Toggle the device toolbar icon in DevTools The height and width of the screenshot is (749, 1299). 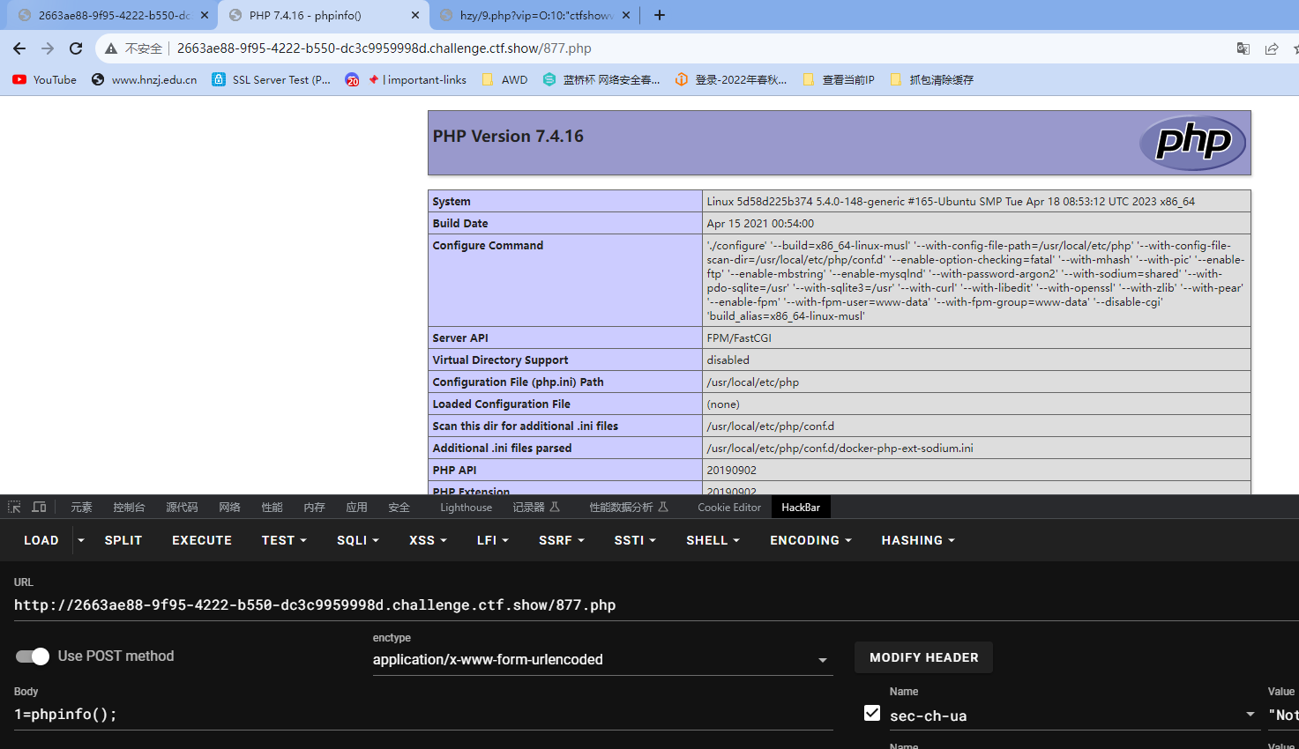(39, 507)
